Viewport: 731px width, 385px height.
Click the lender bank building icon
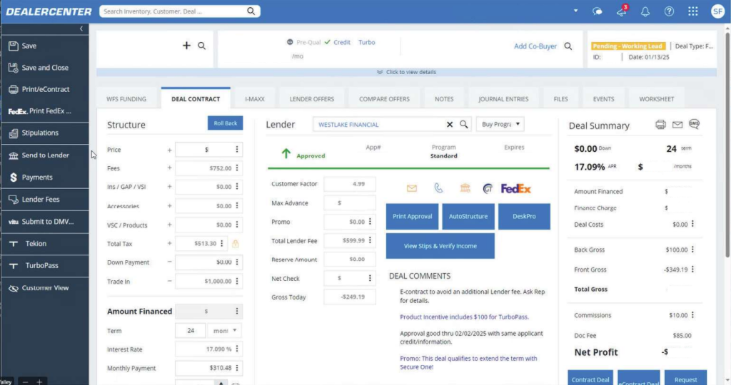[465, 188]
